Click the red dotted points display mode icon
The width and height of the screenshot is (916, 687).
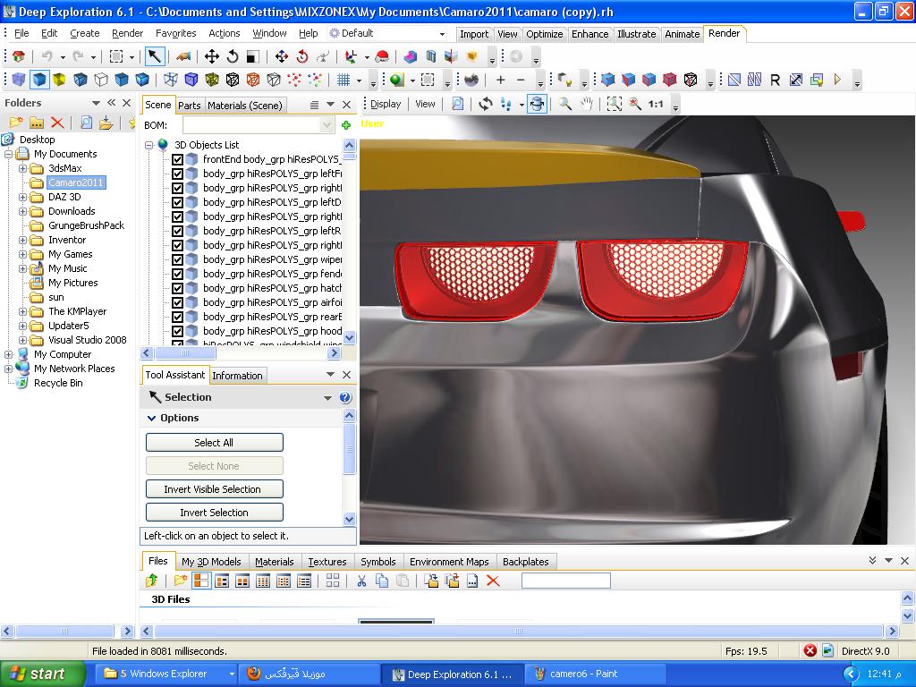pyautogui.click(x=293, y=80)
